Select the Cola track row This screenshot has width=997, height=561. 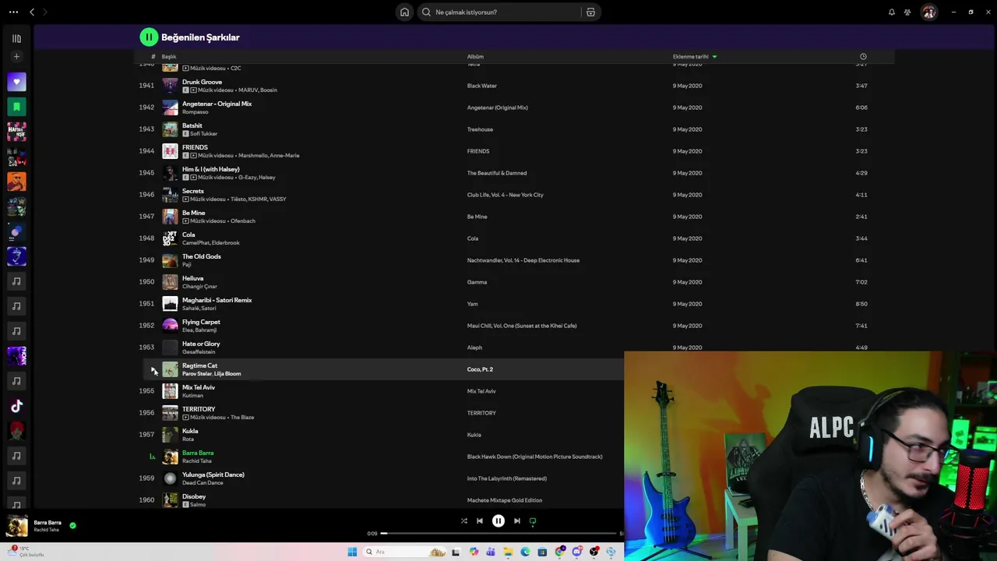click(514, 238)
